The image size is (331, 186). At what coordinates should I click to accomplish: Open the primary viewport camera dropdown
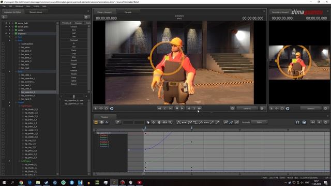click(247, 109)
